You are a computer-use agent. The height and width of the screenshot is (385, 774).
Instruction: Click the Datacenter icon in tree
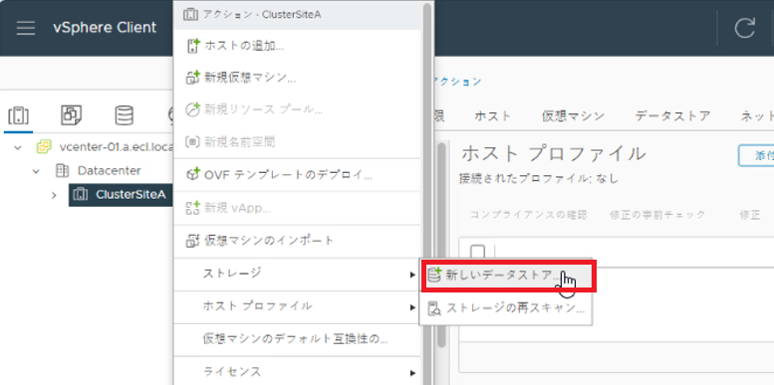[62, 170]
